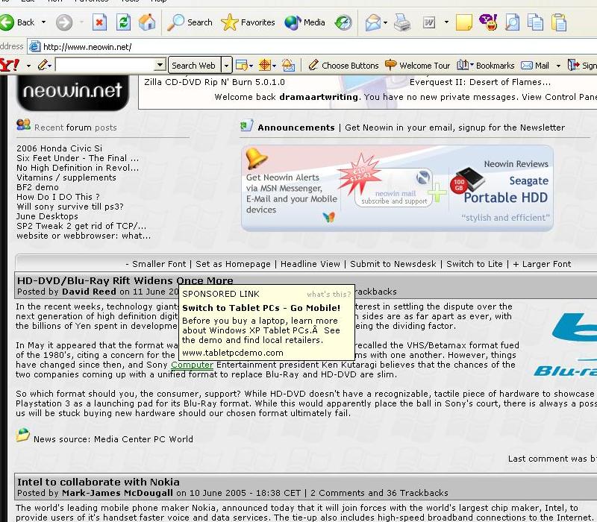
Task: Switch to Headline View
Action: pyautogui.click(x=310, y=264)
